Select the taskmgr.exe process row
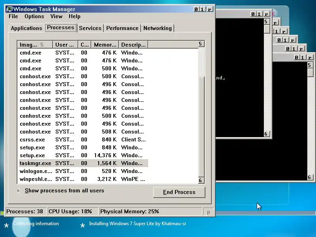Viewport: 316px width, 237px height. click(x=83, y=163)
